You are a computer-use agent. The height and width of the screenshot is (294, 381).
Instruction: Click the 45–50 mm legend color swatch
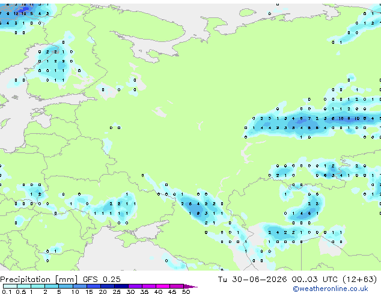coord(177,286)
